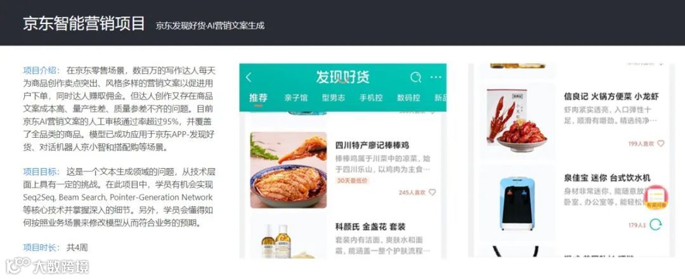Open the blue water dispenser thumbnail
685x279 pixels.
[x=518, y=203]
